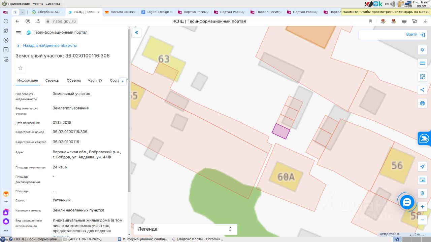Activate the area selection tool on map

[x=422, y=77]
